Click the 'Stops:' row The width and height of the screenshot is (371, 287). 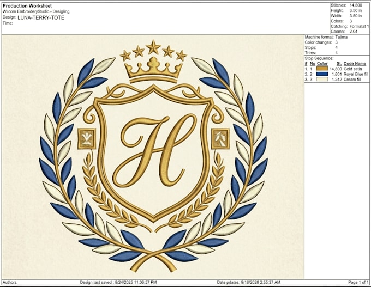321,48
